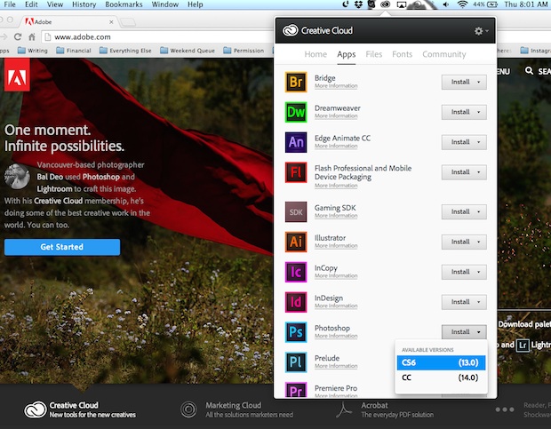The image size is (551, 429).
Task: Open More Information link under Dreamweaver
Action: [336, 115]
